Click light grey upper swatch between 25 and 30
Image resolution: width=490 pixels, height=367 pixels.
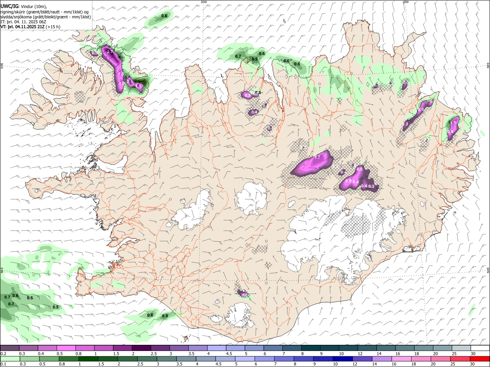(x=461, y=348)
